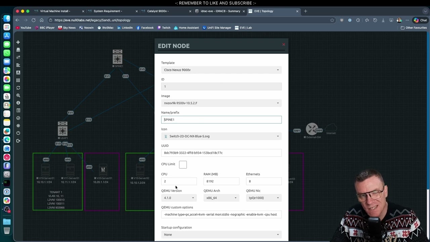The image size is (430, 242).
Task: Click the browser home icon
Action: click(42, 20)
